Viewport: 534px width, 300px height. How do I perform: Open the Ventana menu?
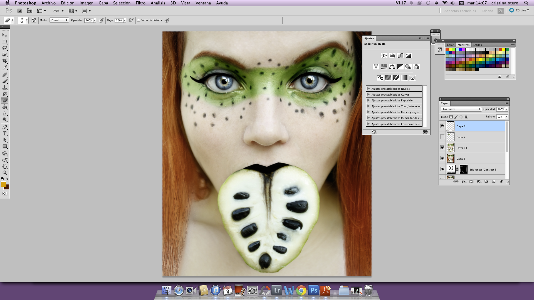coord(203,3)
